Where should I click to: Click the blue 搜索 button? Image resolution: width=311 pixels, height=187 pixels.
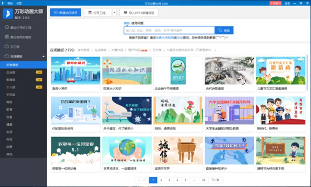click(x=224, y=30)
